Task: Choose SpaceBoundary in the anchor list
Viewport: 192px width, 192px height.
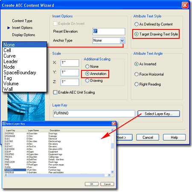Action: click(x=20, y=73)
